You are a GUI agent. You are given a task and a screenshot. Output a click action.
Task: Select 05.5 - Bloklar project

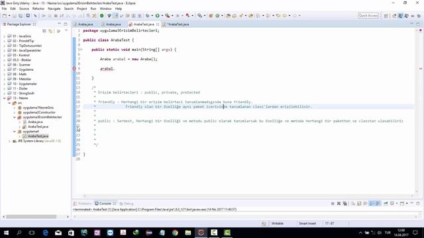click(x=22, y=60)
